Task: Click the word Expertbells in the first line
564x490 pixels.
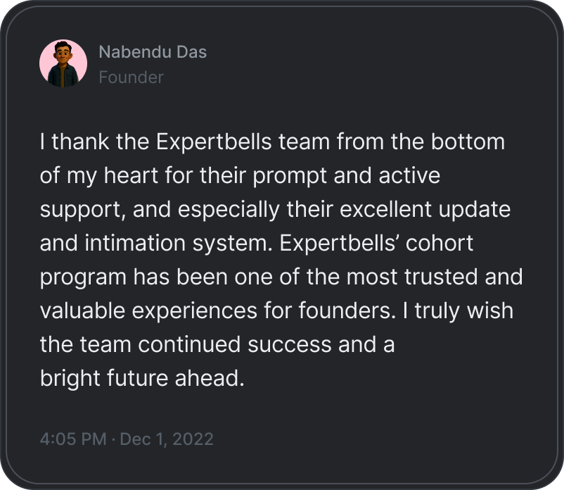Action: tap(214, 142)
